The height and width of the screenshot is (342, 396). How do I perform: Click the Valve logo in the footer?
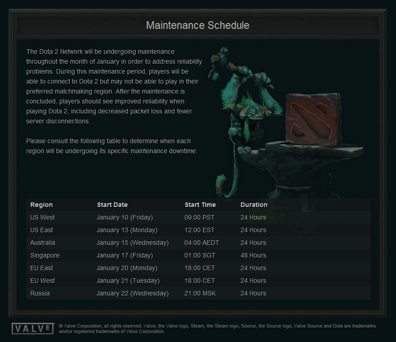pyautogui.click(x=33, y=328)
